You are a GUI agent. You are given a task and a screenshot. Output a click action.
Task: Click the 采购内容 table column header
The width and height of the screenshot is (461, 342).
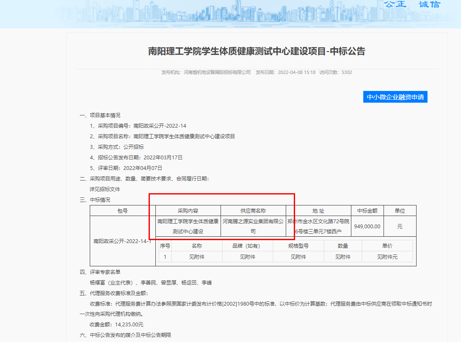188,211
